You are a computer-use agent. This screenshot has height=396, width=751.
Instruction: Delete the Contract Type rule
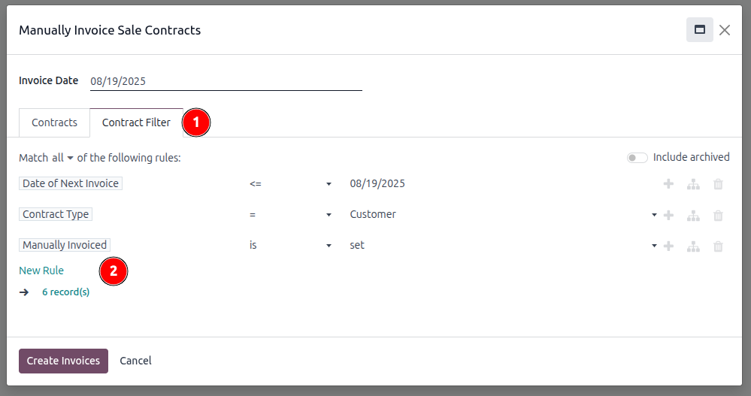point(718,216)
